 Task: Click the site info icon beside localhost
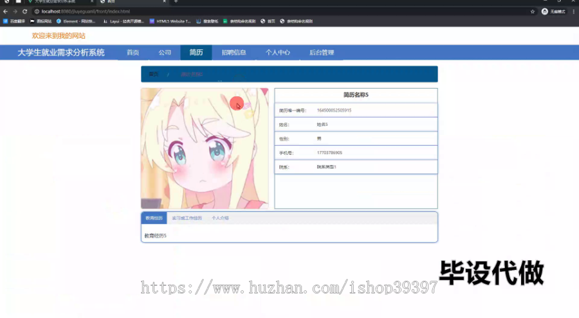pos(37,12)
